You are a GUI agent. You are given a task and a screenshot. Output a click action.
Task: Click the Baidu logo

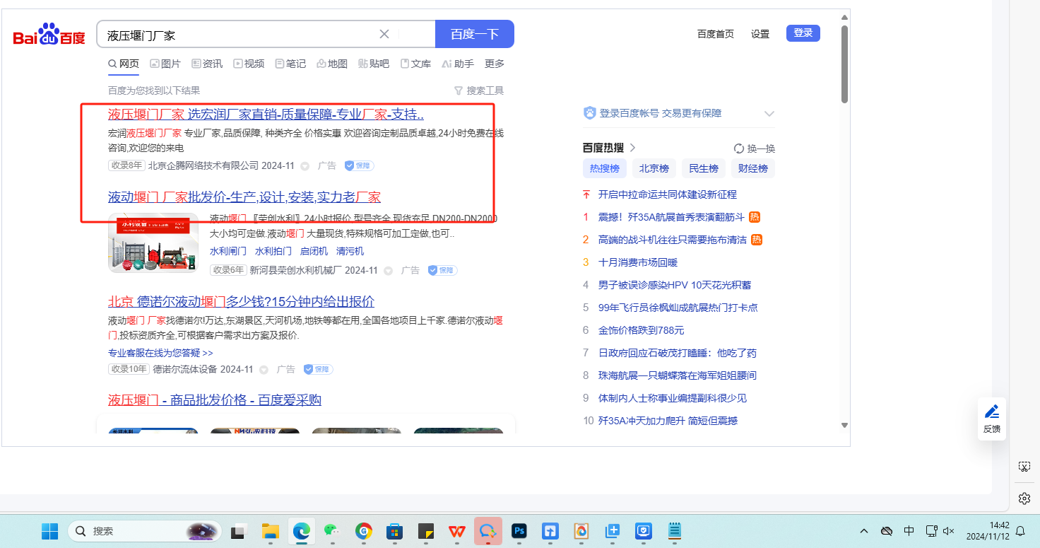point(49,35)
